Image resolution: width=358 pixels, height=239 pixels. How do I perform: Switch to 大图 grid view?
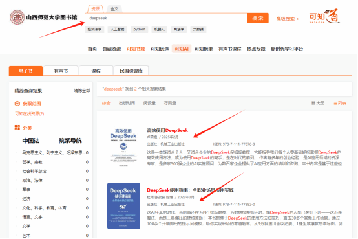[318, 103]
